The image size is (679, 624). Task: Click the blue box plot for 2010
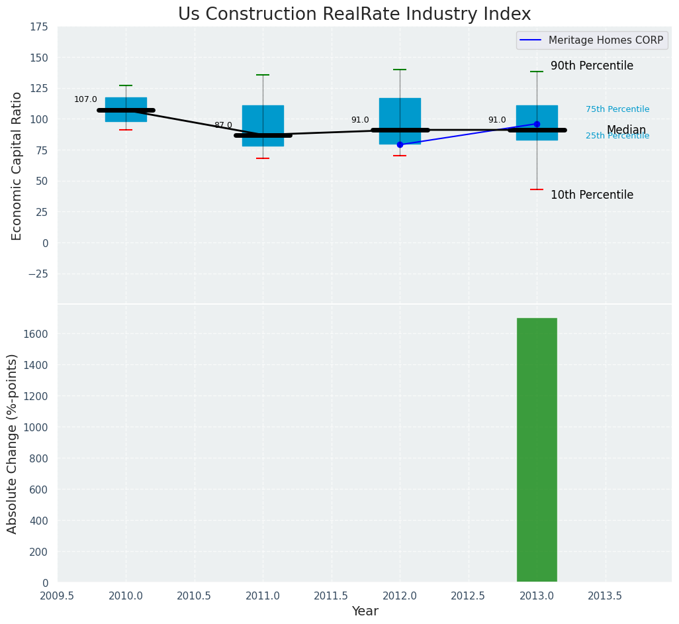click(126, 110)
